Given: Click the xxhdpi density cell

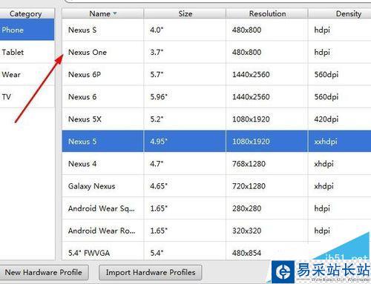Looking at the screenshot, I should coord(340,142).
